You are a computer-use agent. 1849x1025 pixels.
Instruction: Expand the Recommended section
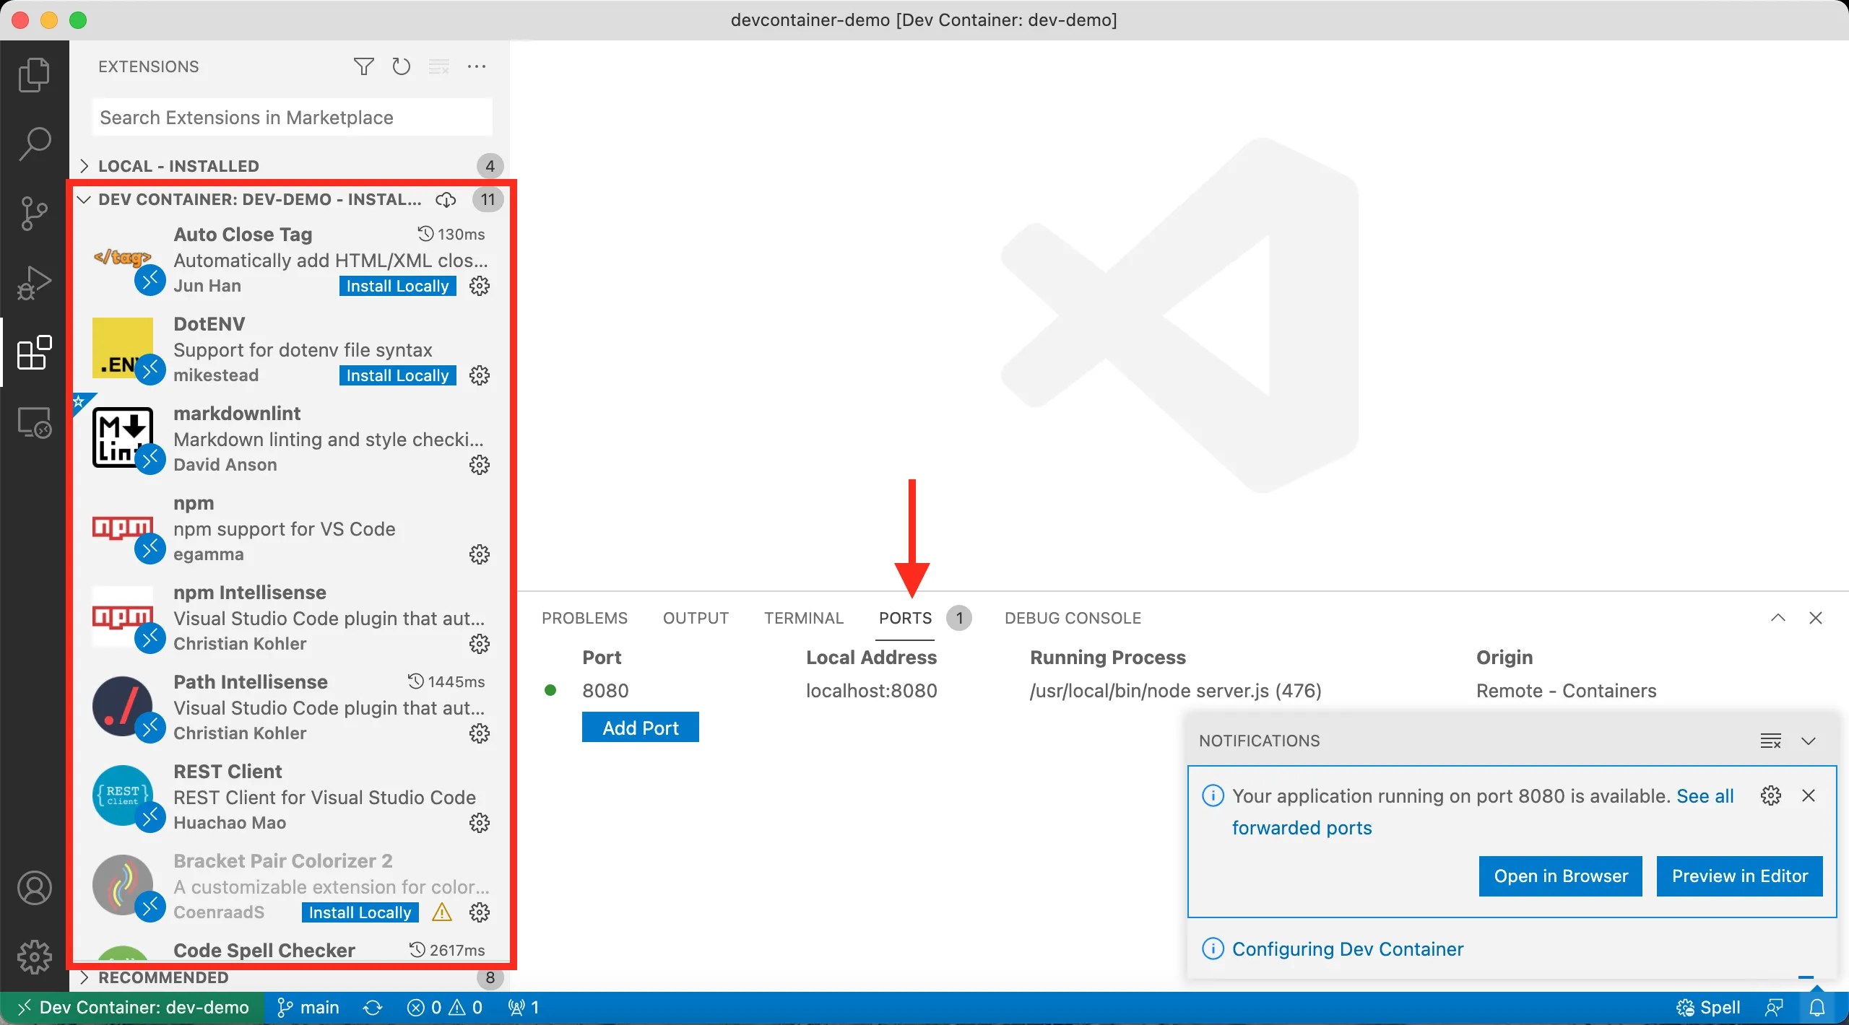tap(289, 977)
